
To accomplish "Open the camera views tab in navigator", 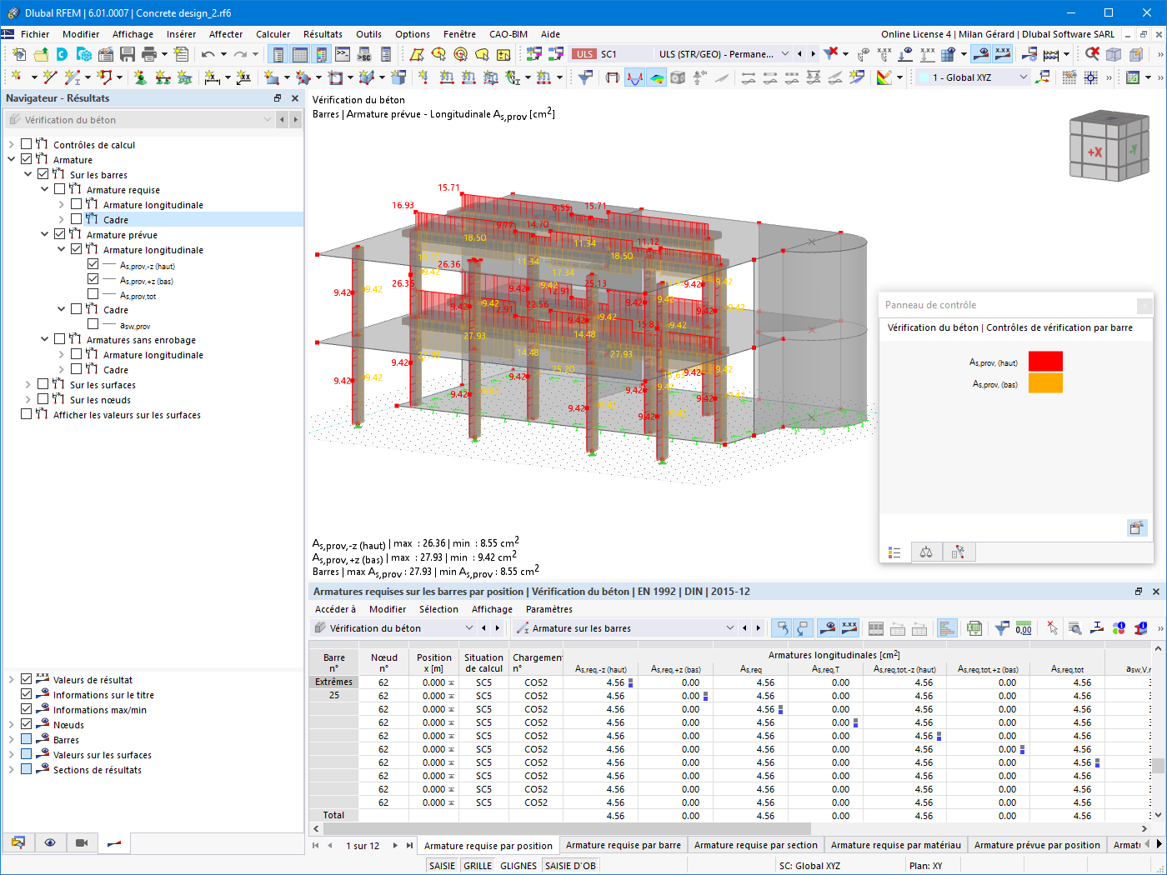I will tap(82, 842).
